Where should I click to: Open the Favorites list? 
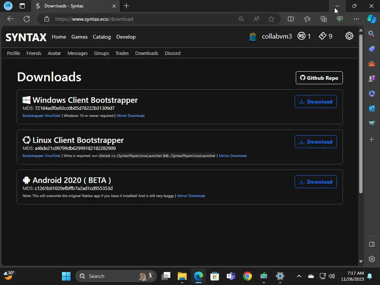(307, 19)
